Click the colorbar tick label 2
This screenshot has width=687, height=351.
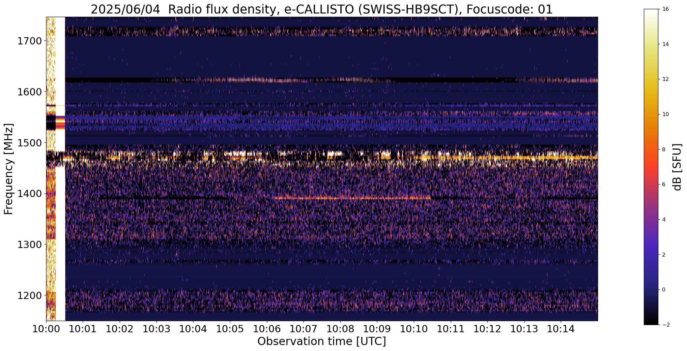coord(664,255)
